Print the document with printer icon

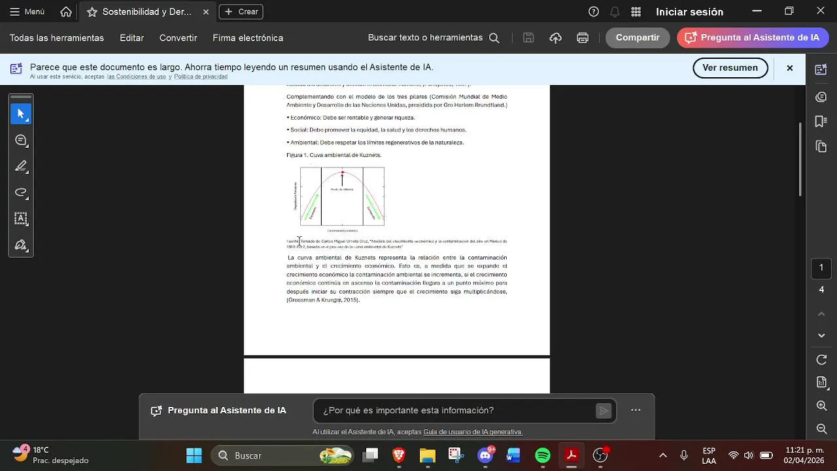[583, 38]
